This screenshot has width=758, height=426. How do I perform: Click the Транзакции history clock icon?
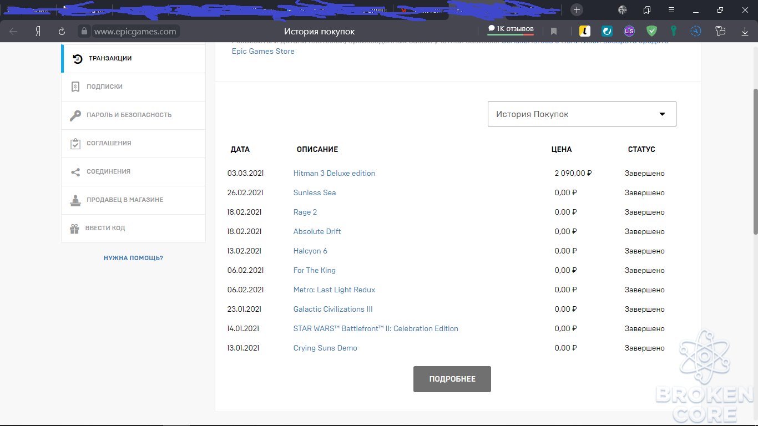point(78,59)
